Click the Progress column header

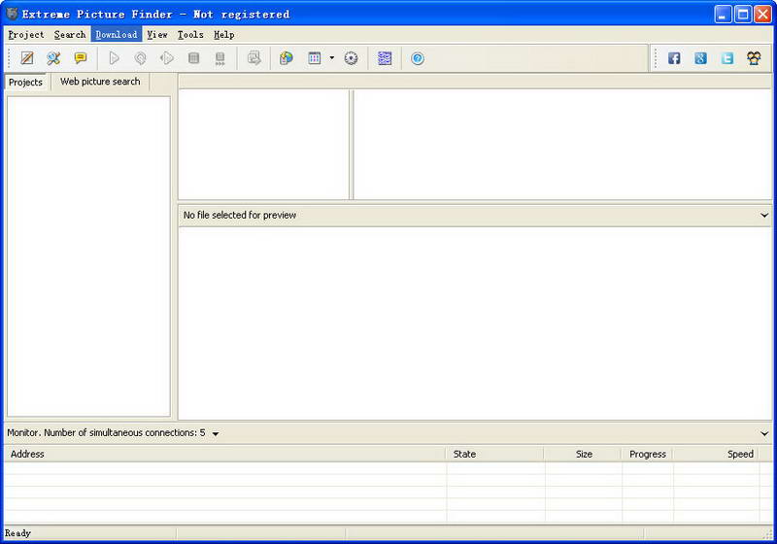point(647,454)
